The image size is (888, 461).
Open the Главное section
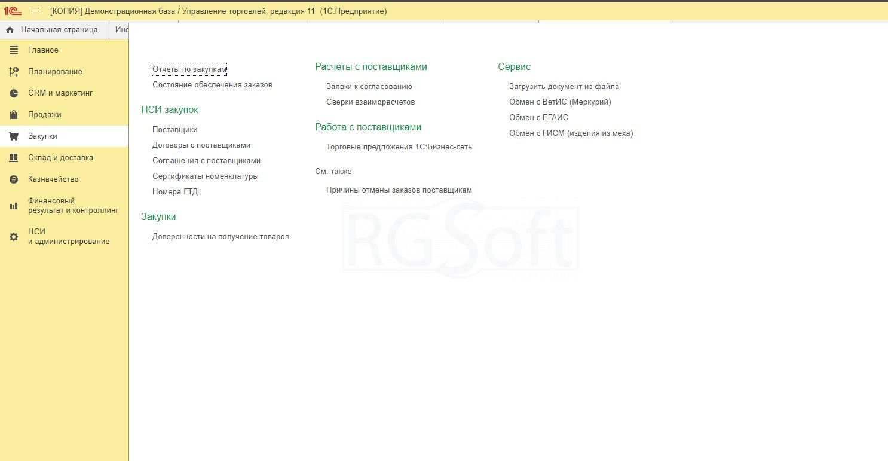coord(64,50)
